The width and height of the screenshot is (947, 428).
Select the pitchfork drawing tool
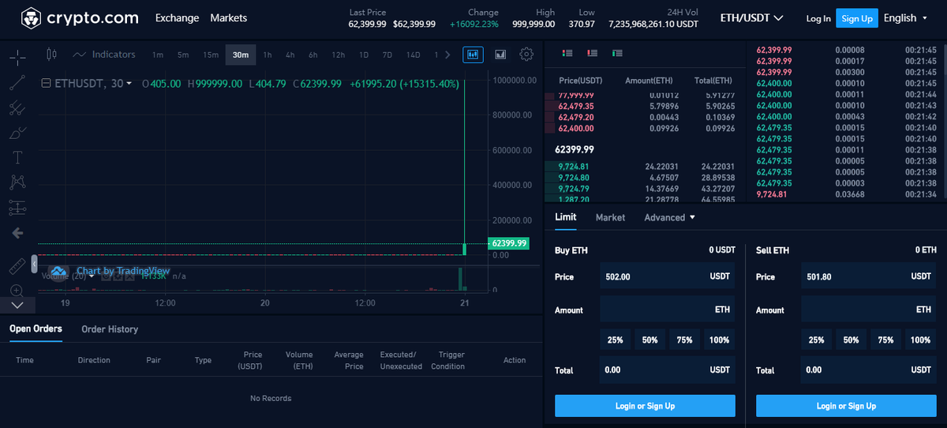click(17, 108)
